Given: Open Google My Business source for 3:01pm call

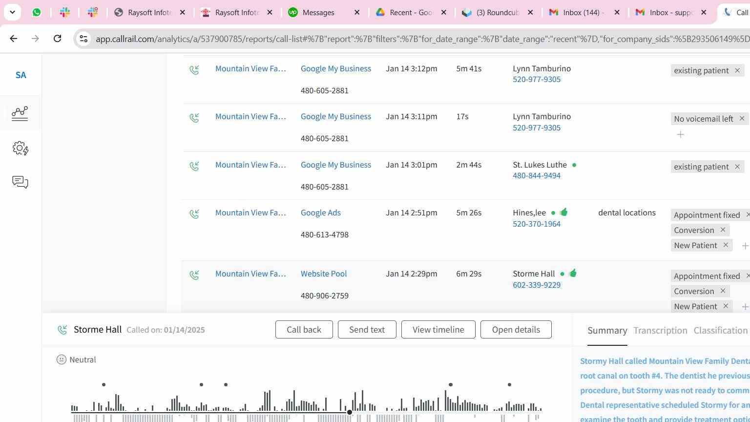Looking at the screenshot, I should tap(336, 165).
